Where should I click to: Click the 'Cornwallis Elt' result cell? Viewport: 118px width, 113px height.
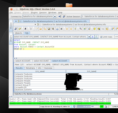coord(40,87)
